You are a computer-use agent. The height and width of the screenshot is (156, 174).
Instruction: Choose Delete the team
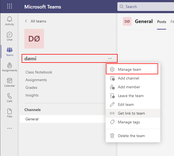click(133, 136)
